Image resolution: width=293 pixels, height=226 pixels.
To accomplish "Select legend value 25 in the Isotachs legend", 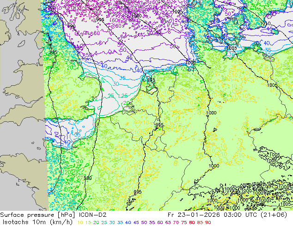I will [x=104, y=222].
